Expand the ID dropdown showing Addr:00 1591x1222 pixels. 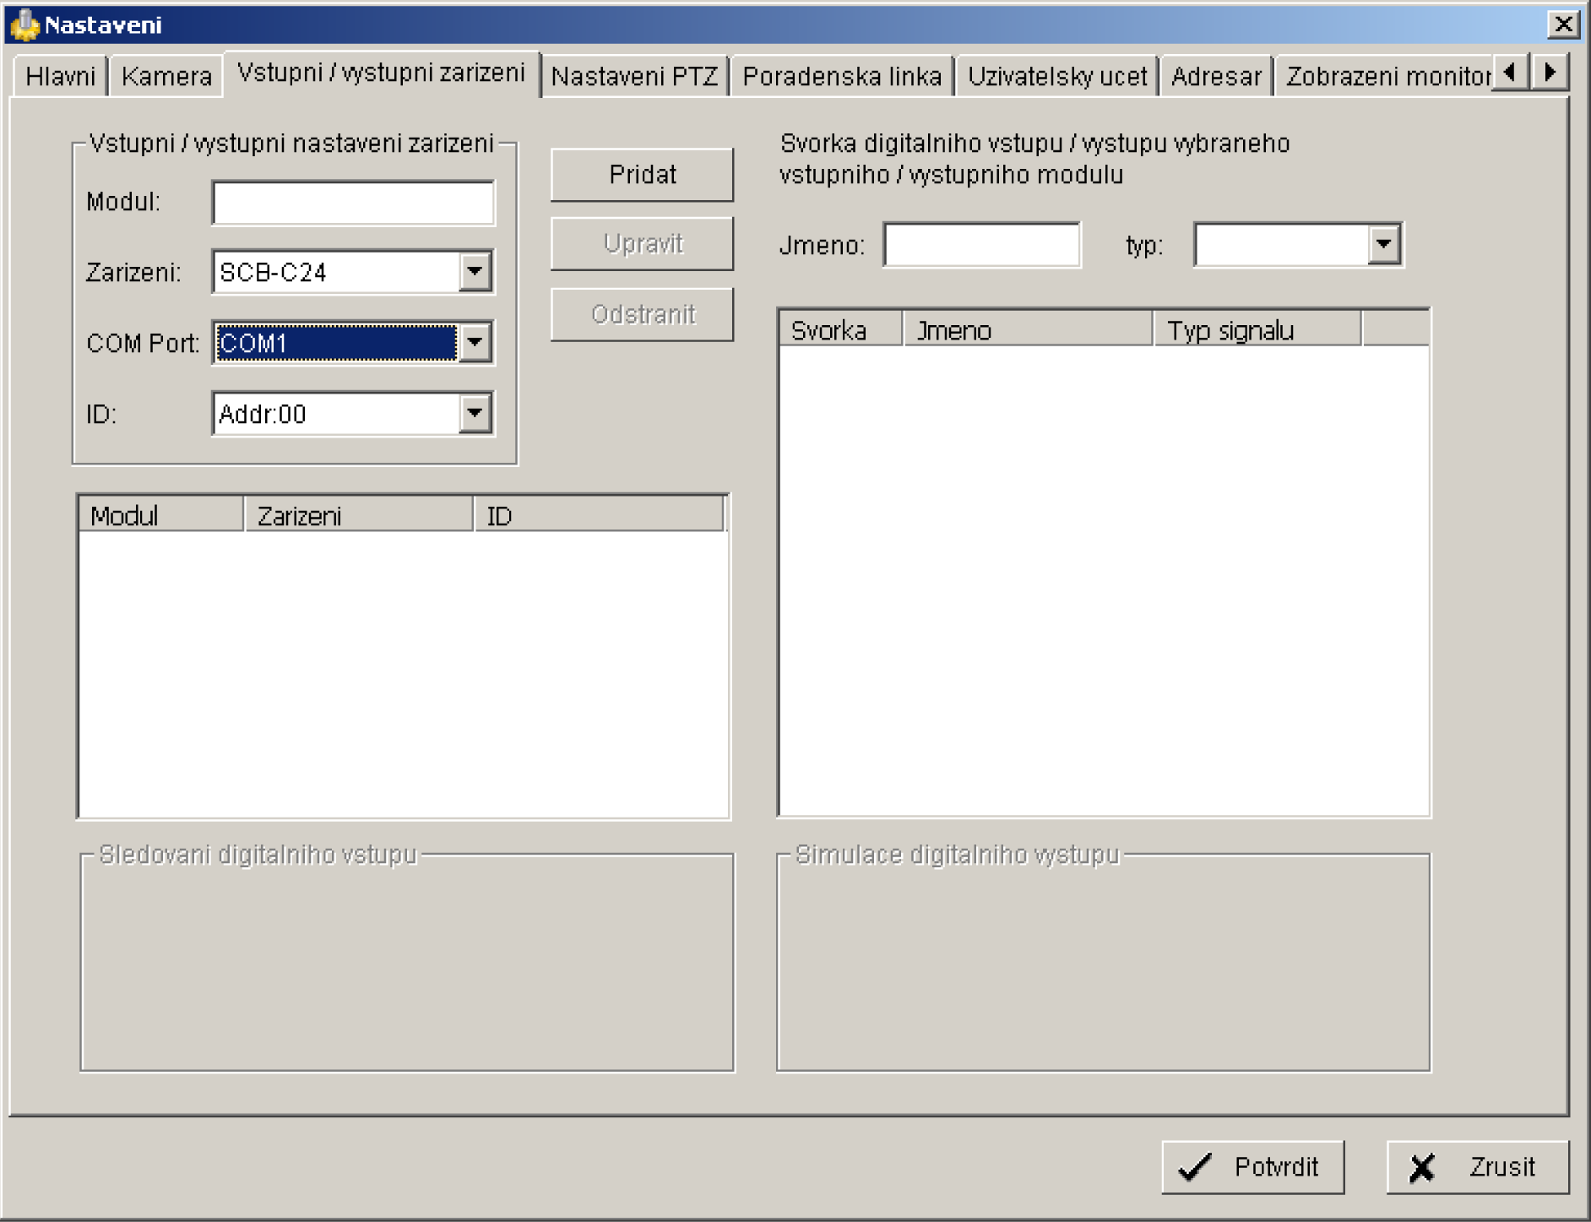[475, 414]
